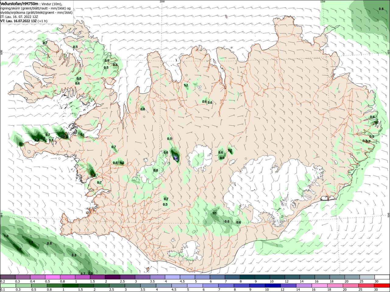Click the 'IT: Lau. 16. 07. 2022 12Z' line

tap(19, 17)
